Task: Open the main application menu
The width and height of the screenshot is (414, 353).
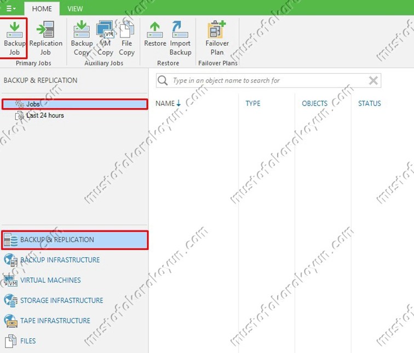Action: (10, 8)
